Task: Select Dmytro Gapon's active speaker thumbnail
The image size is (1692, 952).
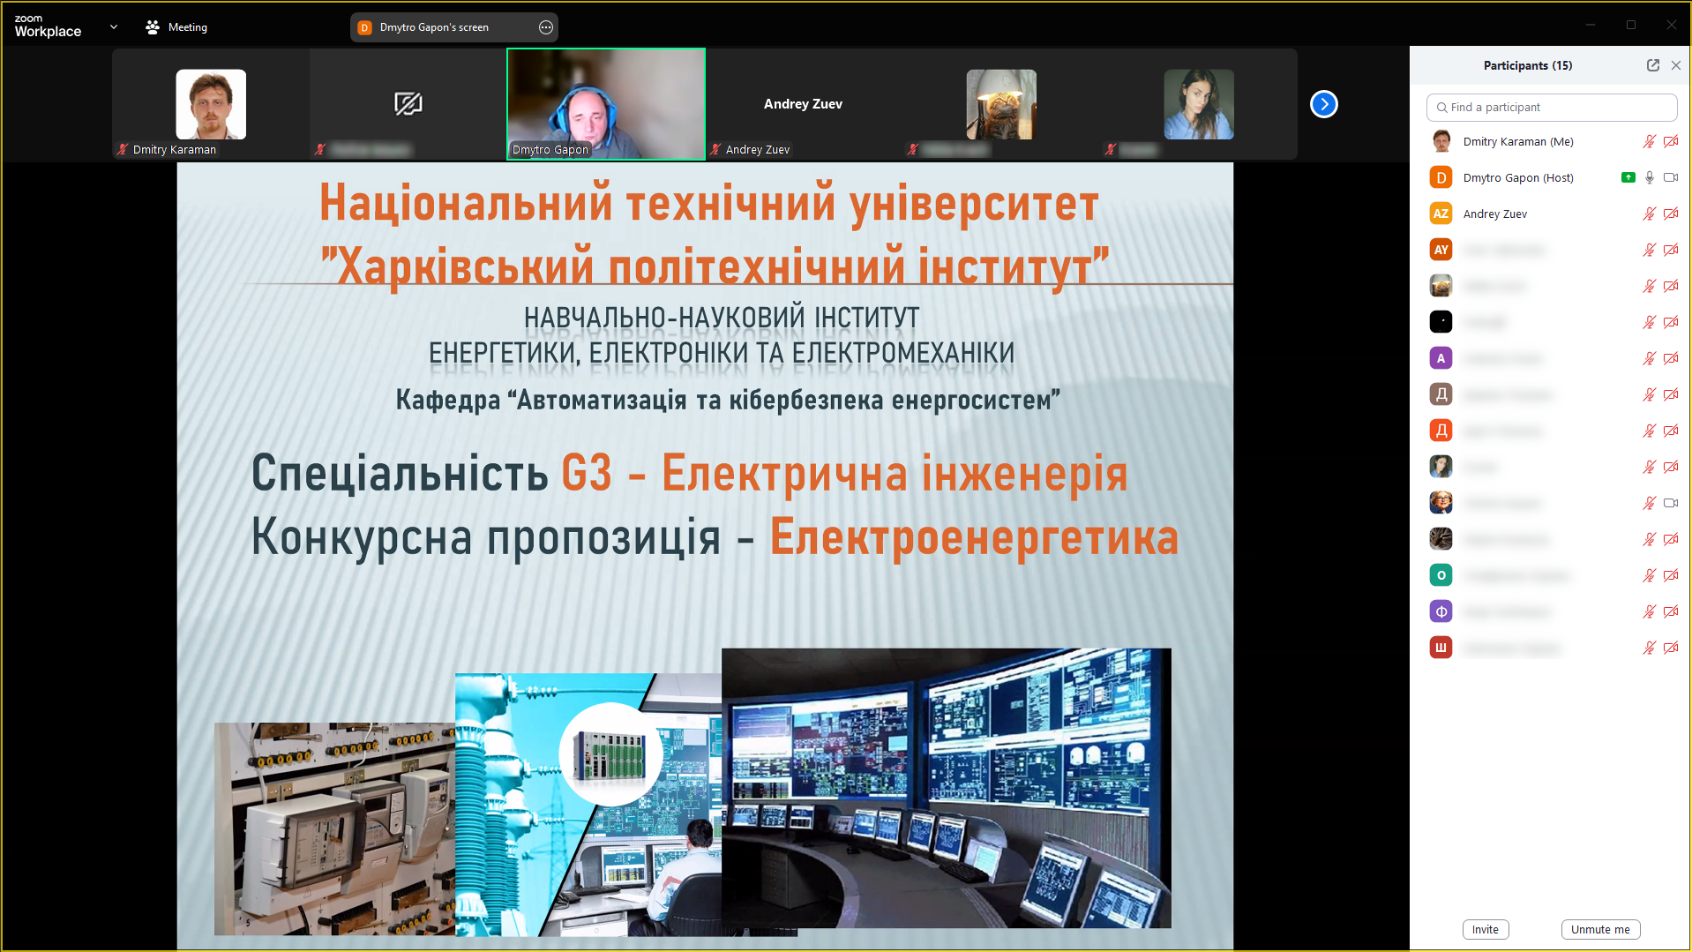Action: point(606,104)
